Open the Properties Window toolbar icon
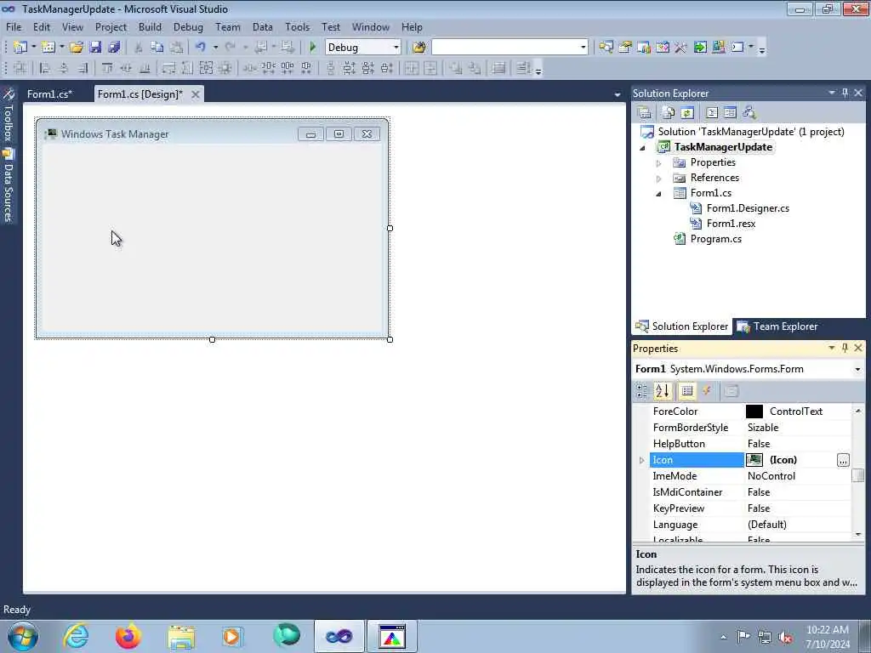 click(x=625, y=48)
